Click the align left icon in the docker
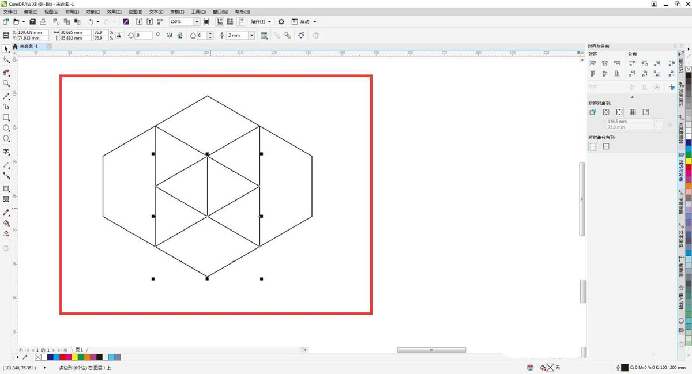Screen dimensions: 692x374 [593, 63]
